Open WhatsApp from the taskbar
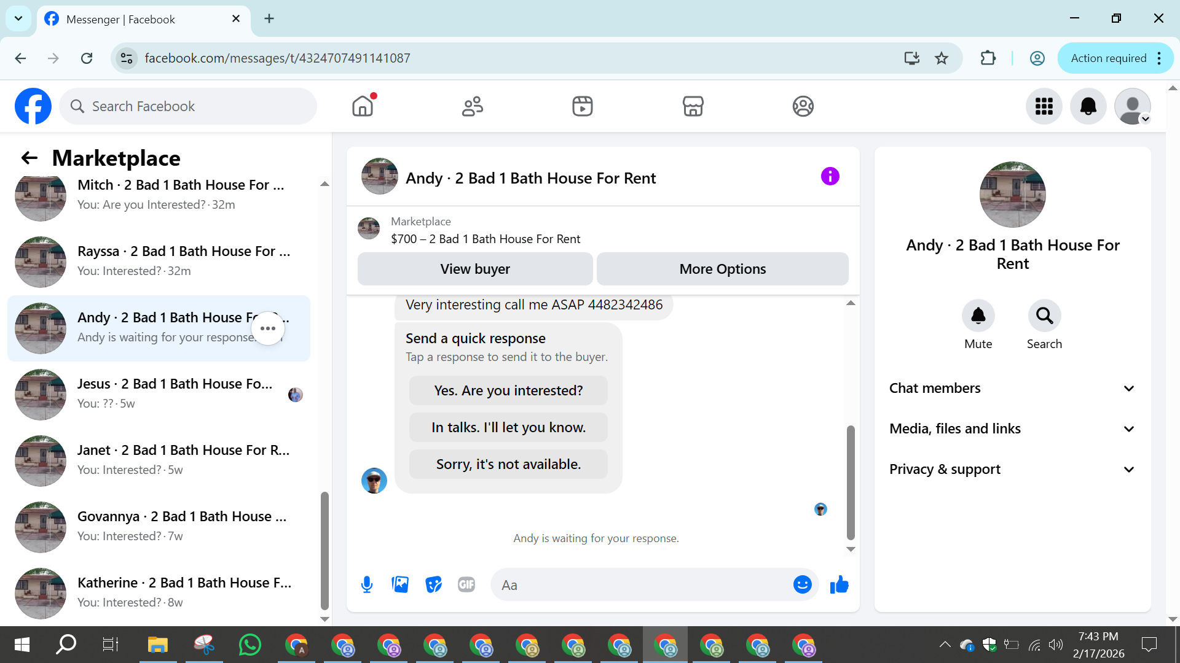The image size is (1180, 663). (250, 645)
